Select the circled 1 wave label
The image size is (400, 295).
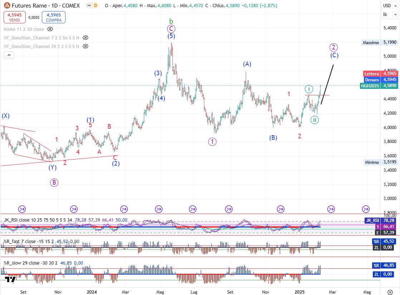click(212, 142)
